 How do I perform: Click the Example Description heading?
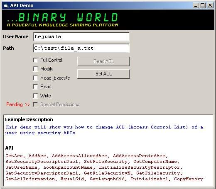(29, 119)
